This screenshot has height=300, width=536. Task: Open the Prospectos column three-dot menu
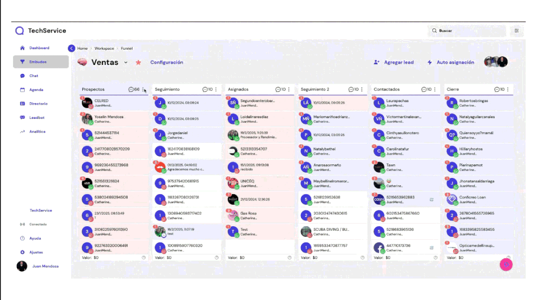coord(143,90)
